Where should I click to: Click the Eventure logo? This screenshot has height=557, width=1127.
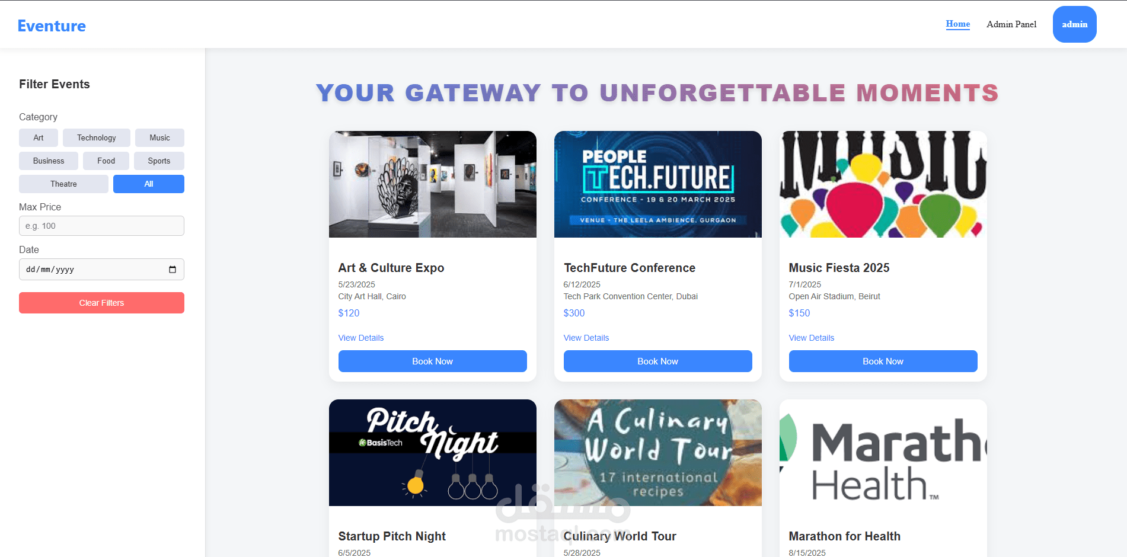coord(52,26)
